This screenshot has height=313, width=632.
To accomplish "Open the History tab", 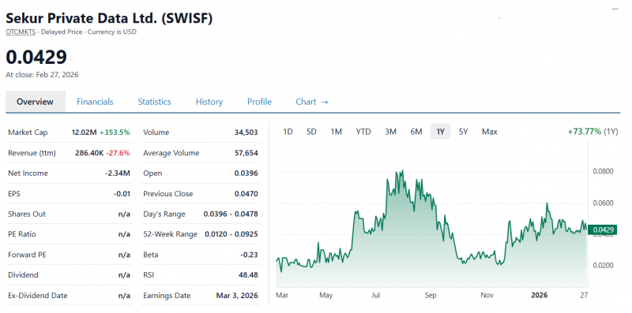I will pos(209,102).
